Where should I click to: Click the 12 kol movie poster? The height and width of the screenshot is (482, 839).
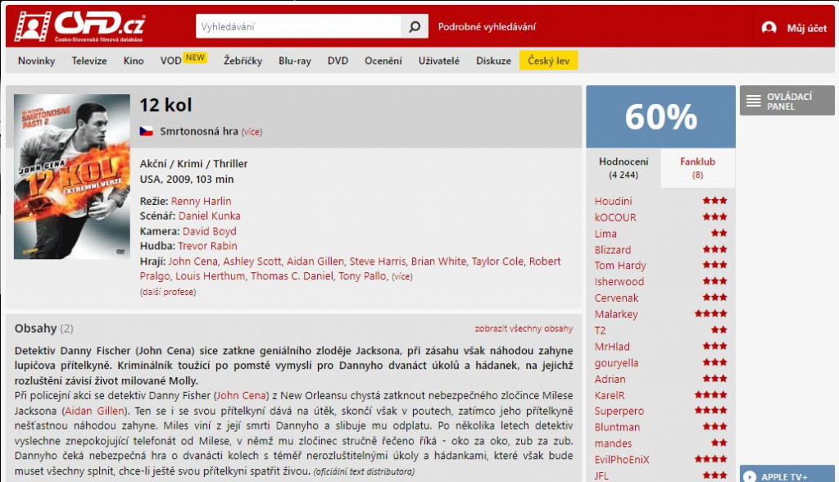coord(72,177)
